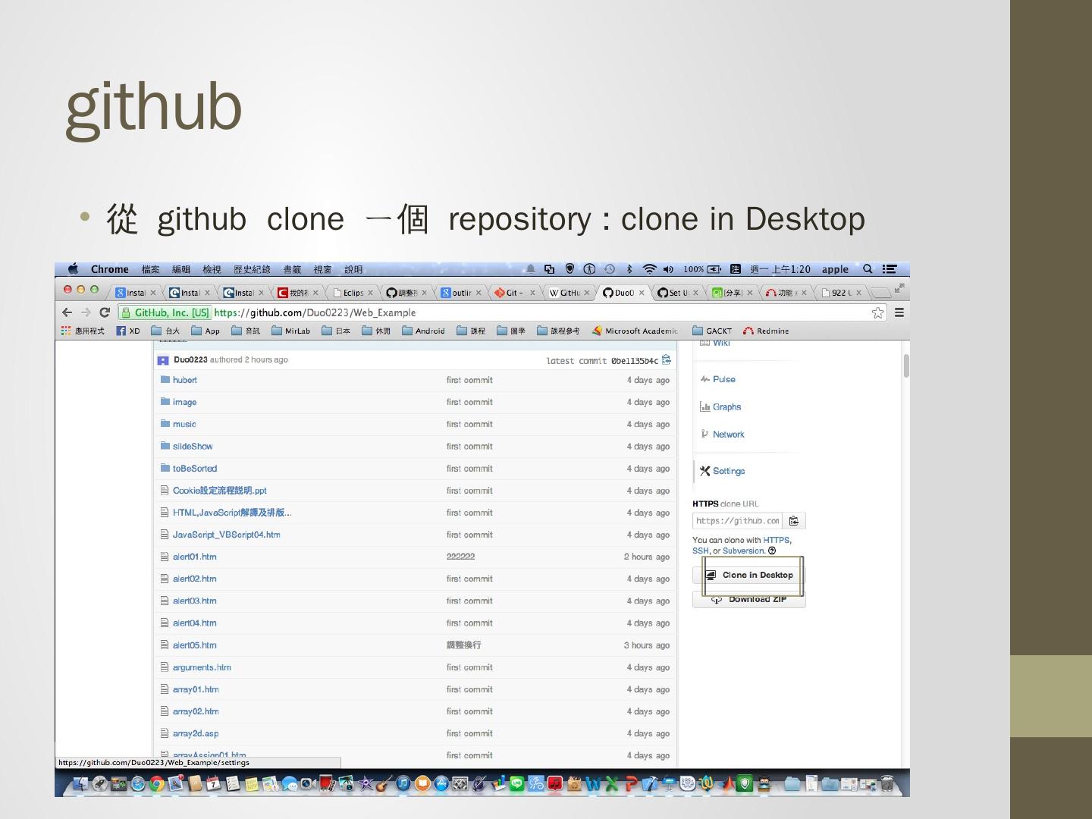The image size is (1092, 819).
Task: Open JavaScript_VBScript04.htm file
Action: pos(226,535)
